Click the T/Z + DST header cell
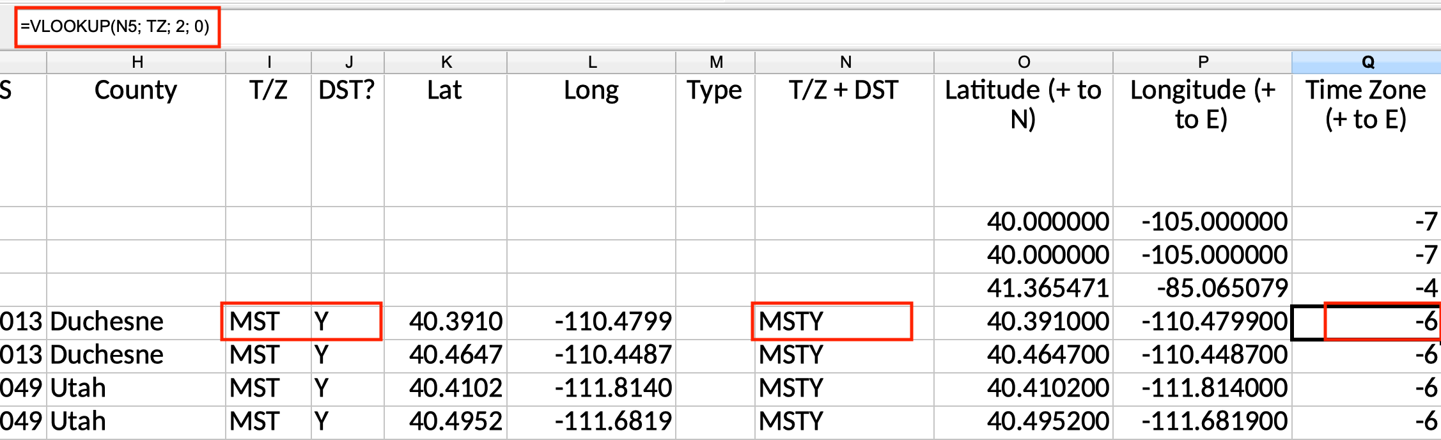 [845, 140]
